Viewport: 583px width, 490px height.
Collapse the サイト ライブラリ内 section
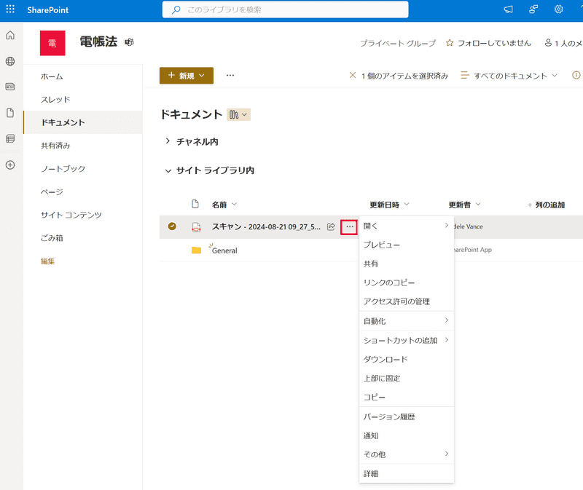(x=168, y=170)
